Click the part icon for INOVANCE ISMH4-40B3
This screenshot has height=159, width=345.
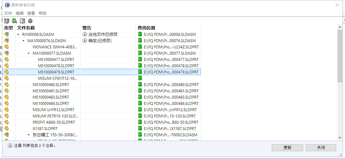[x=6, y=47]
